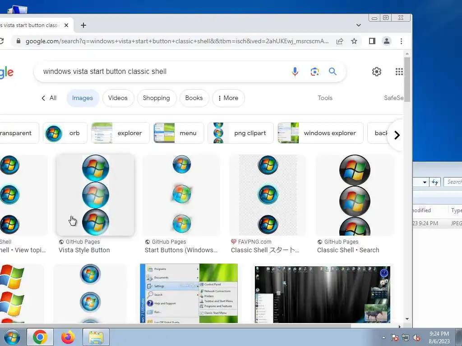Switch to the Videos tab

point(118,98)
